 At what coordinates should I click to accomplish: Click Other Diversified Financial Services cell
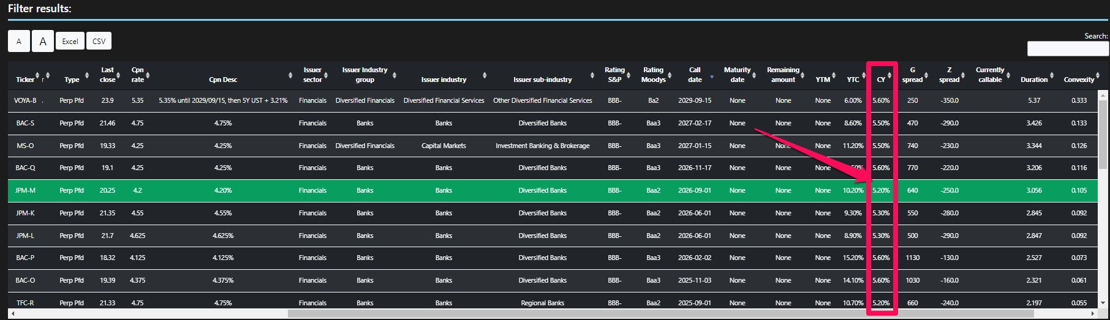[x=542, y=100]
